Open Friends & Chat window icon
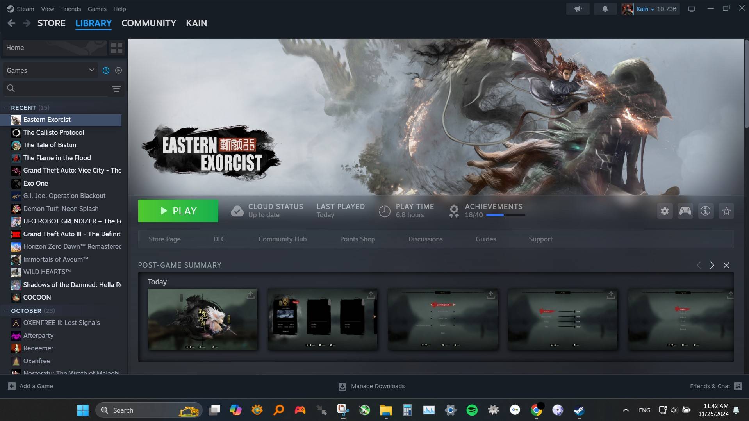The height and width of the screenshot is (421, 749). pos(738,386)
